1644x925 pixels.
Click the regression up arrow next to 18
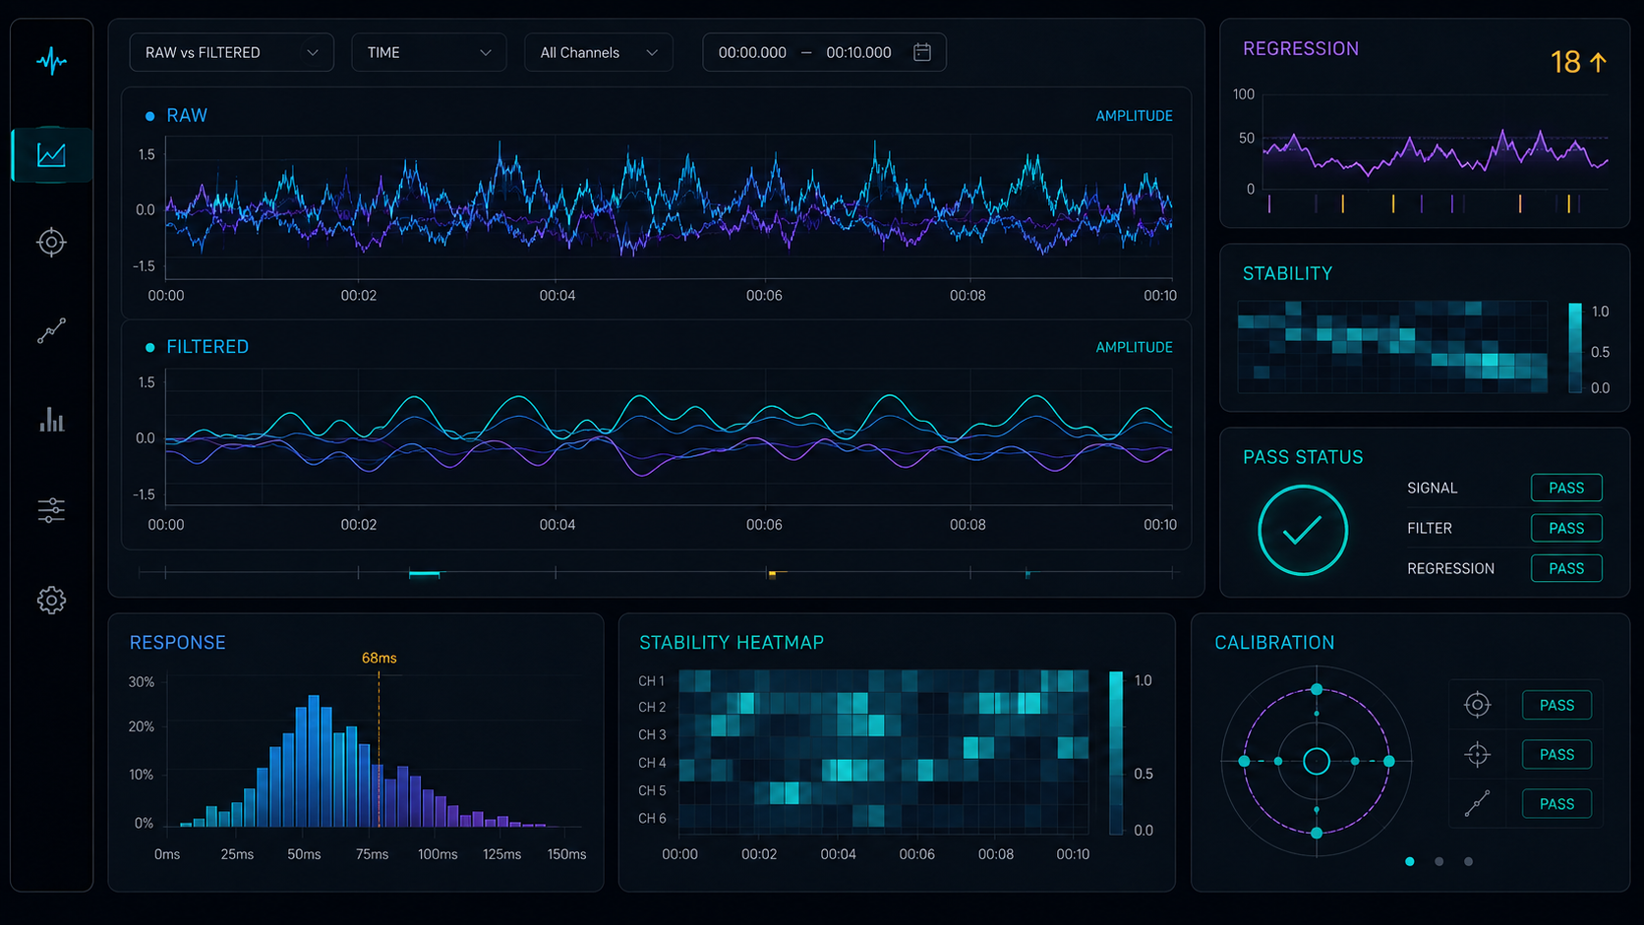click(1598, 63)
